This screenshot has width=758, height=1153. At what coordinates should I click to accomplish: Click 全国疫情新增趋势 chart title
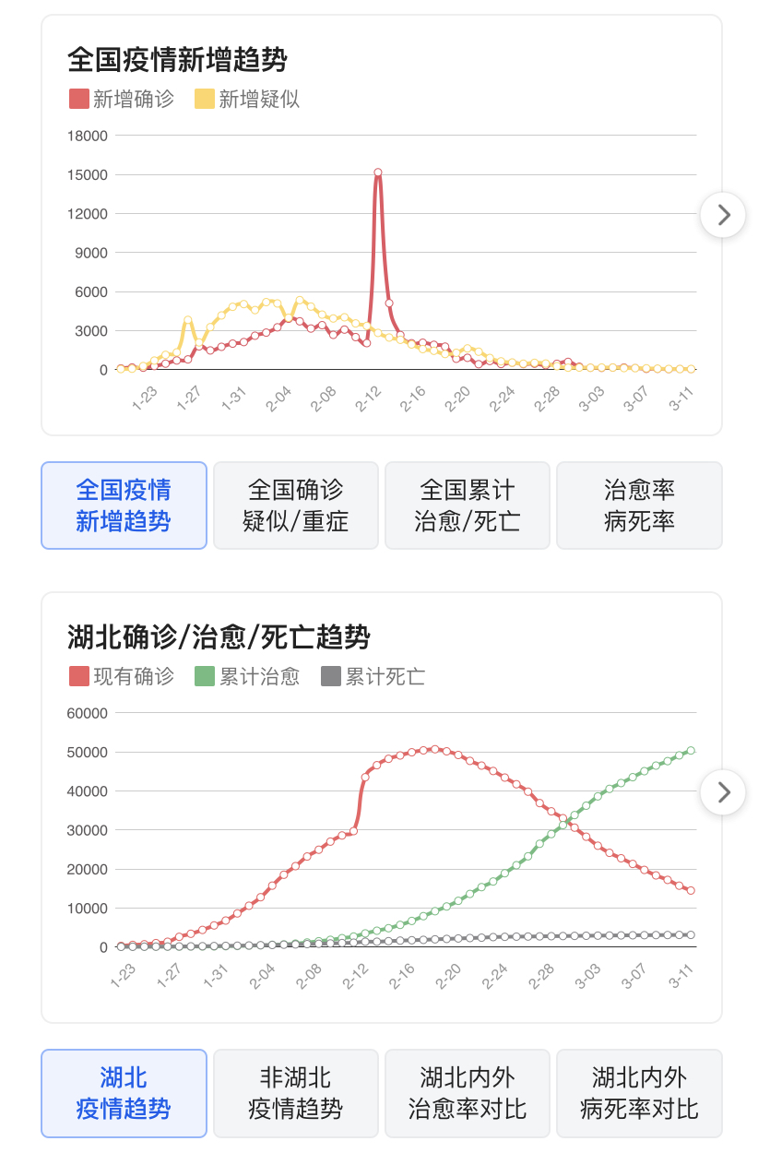click(177, 60)
